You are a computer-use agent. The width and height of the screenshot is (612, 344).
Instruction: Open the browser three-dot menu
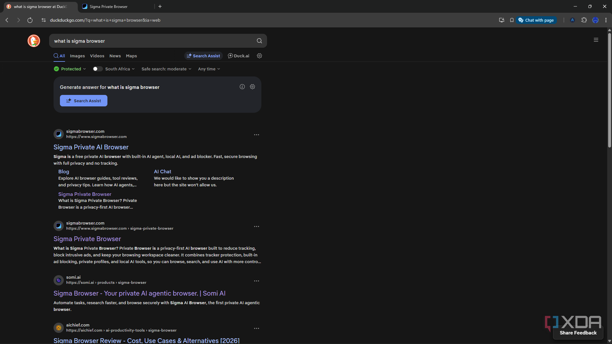[606, 20]
